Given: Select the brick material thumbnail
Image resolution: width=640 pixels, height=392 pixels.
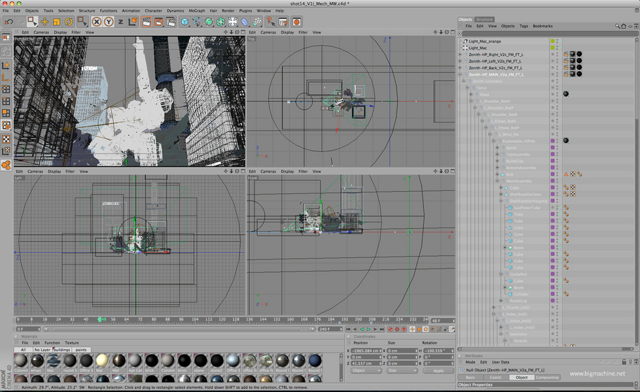Looking at the screenshot, I should [x=151, y=361].
